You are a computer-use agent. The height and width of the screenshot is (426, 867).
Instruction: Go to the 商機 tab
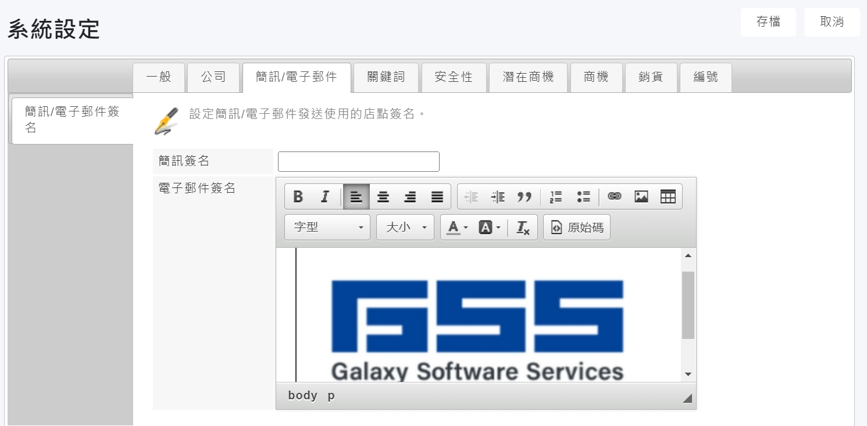596,77
